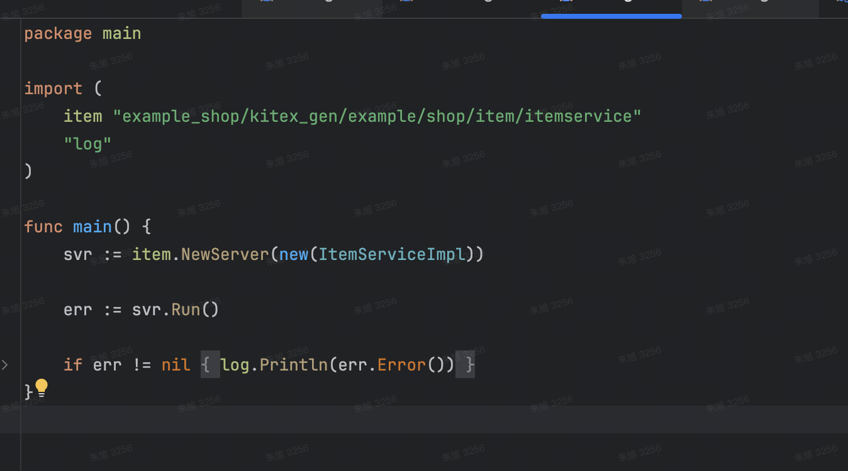Click 'err' in the err := svr.Run() line

(78, 310)
